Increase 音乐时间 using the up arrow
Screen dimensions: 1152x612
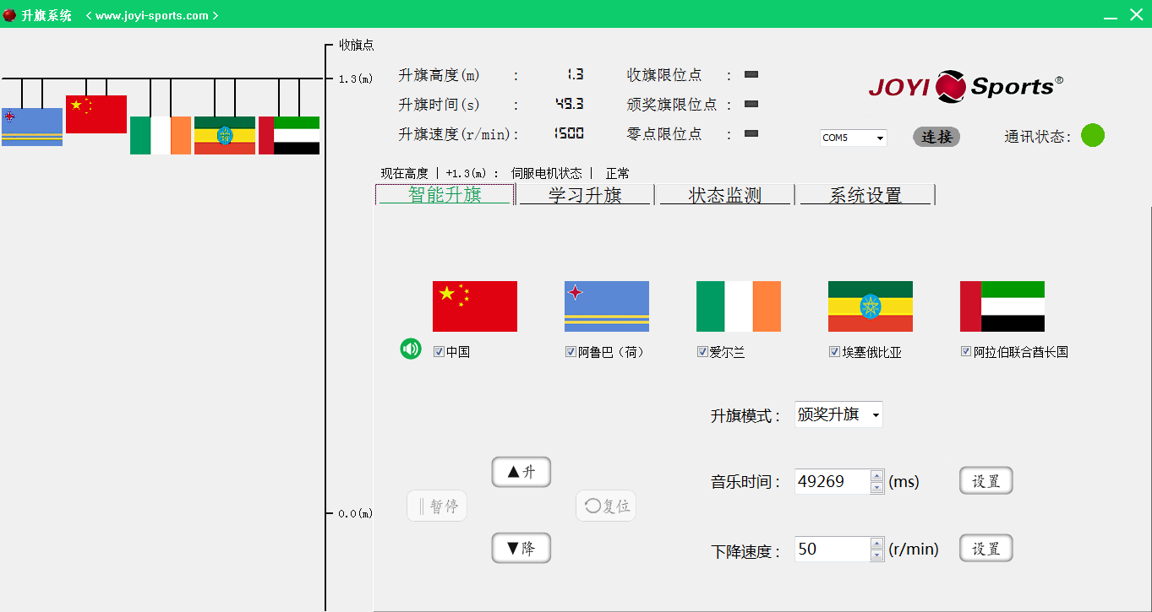(x=877, y=476)
